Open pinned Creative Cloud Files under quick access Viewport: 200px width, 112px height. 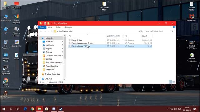(x=53, y=56)
